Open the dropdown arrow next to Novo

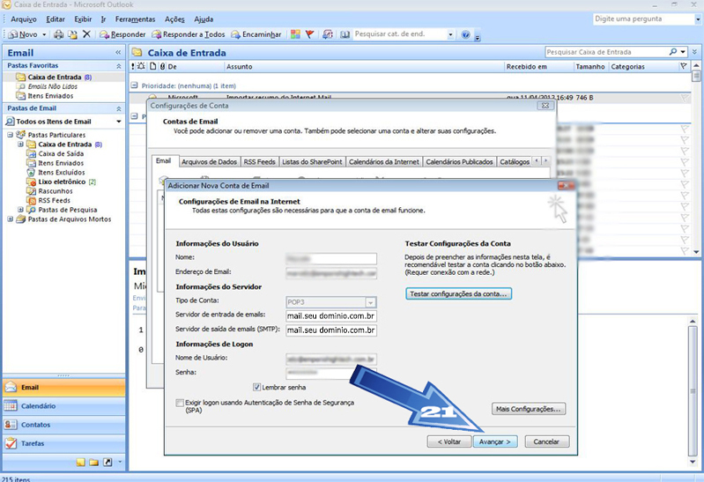tap(44, 34)
